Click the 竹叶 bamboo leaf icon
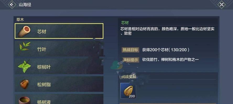The width and height of the screenshot is (233, 104). pyautogui.click(x=24, y=48)
